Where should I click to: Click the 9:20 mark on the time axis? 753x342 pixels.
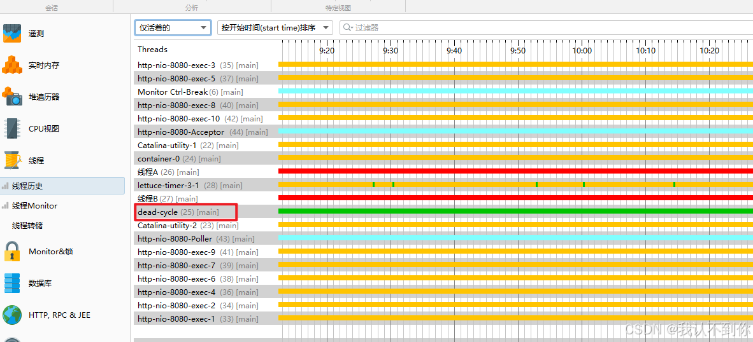pyautogui.click(x=327, y=50)
